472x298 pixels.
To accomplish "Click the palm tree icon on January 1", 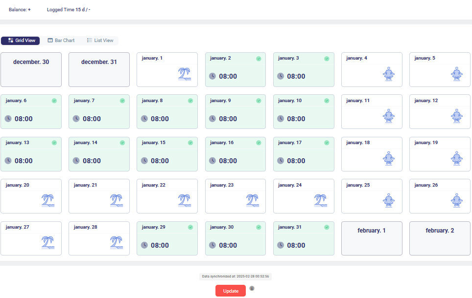I will click(x=184, y=74).
